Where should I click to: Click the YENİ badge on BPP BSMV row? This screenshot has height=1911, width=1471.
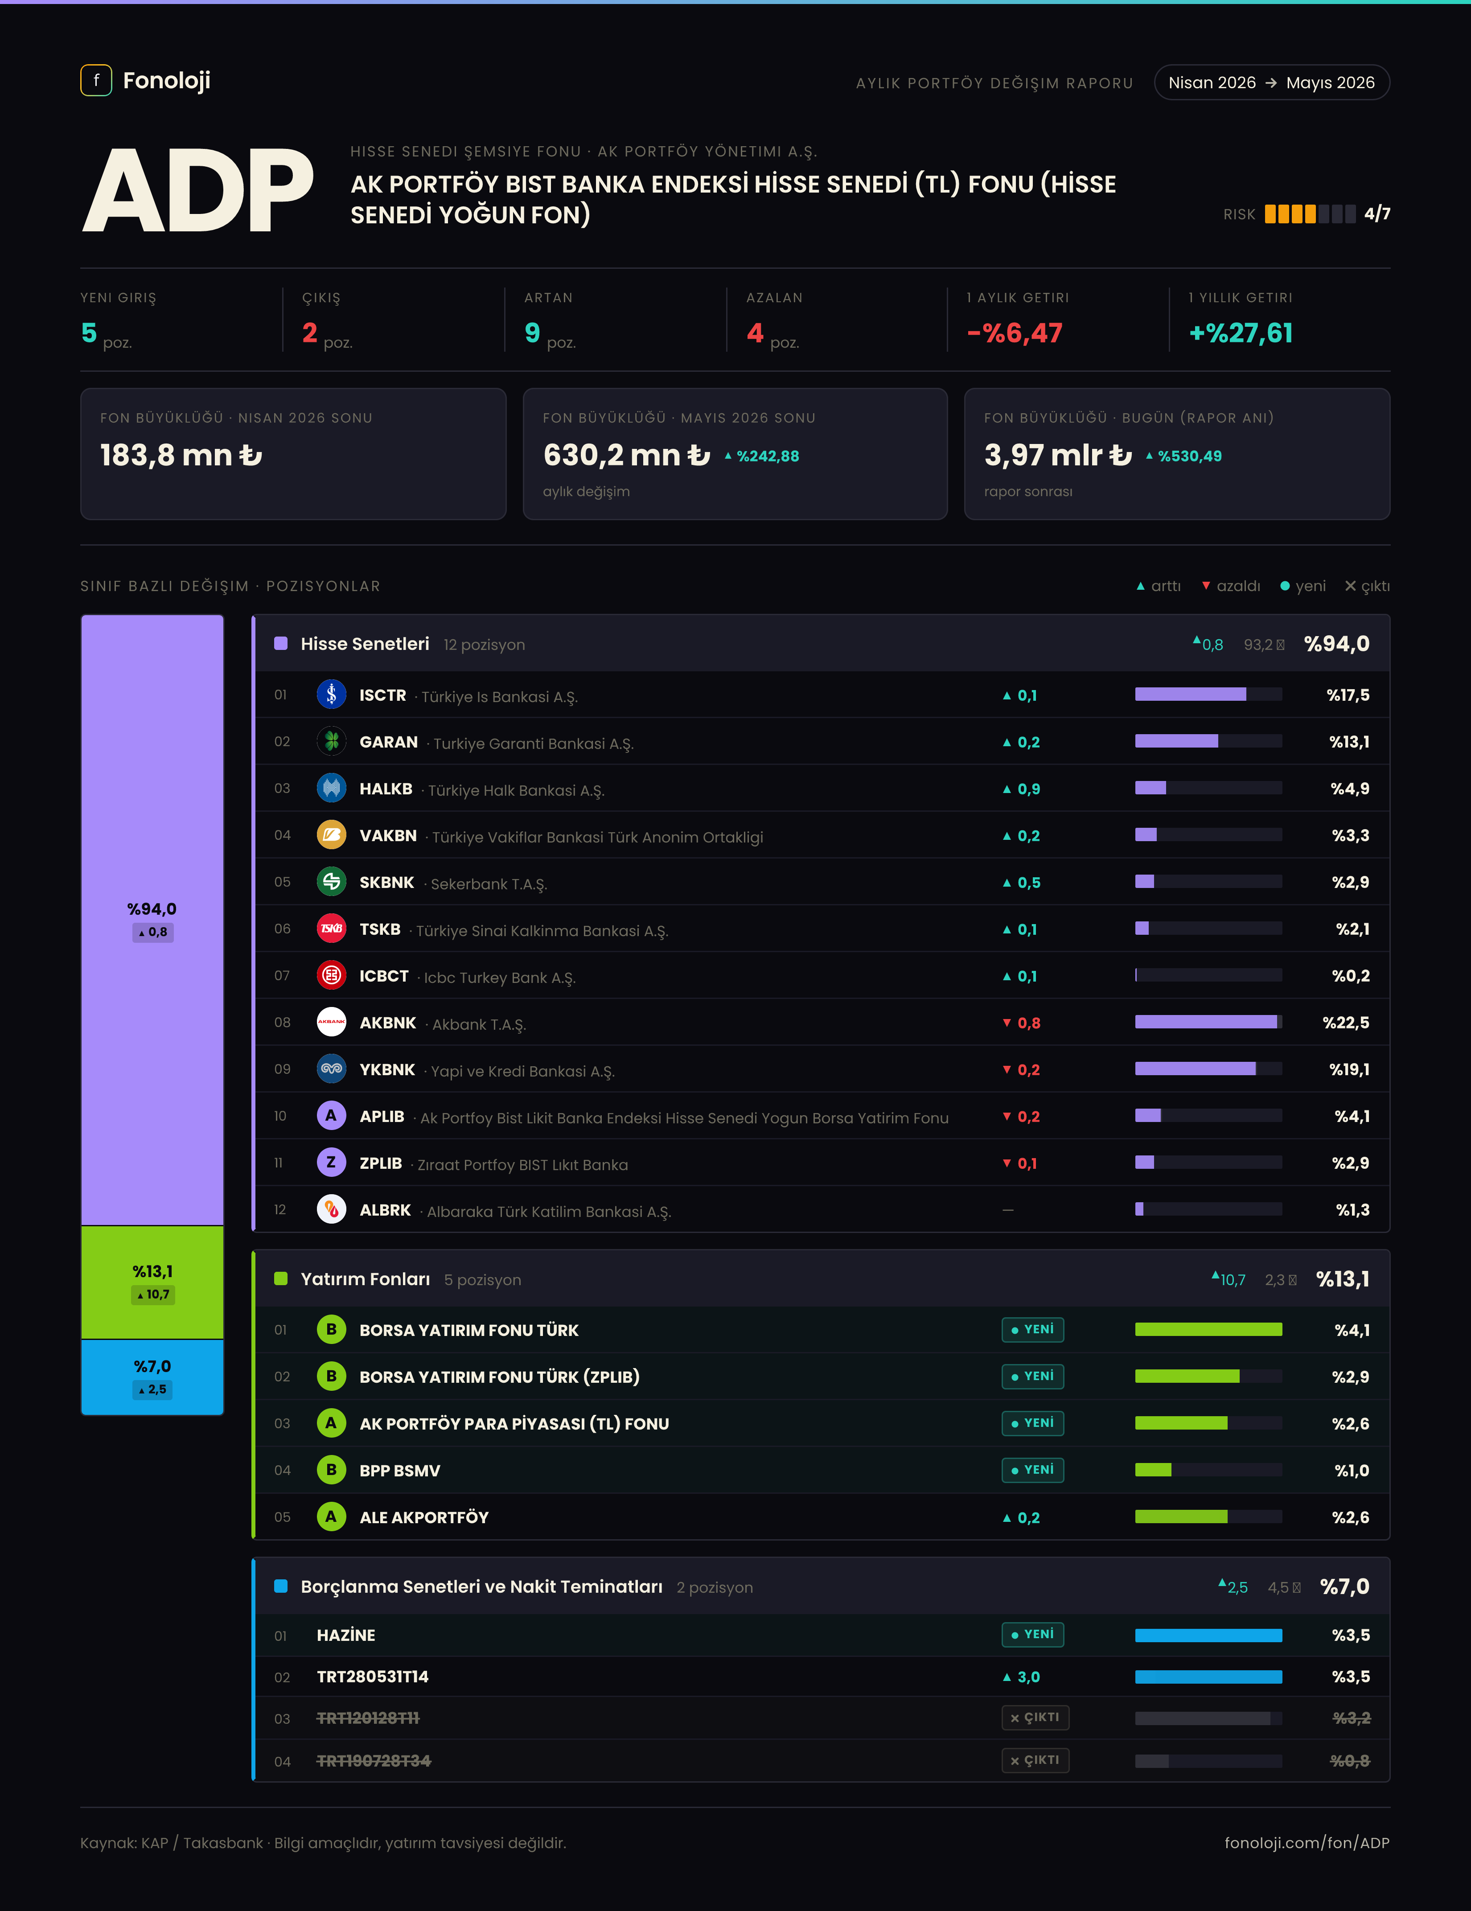point(1032,1470)
